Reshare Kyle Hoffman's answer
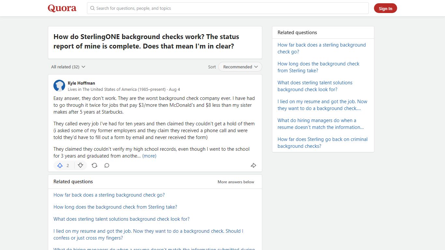The image size is (445, 250). click(x=94, y=165)
